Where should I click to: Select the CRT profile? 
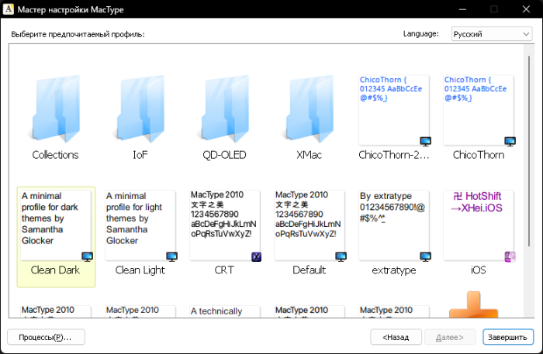click(x=224, y=226)
